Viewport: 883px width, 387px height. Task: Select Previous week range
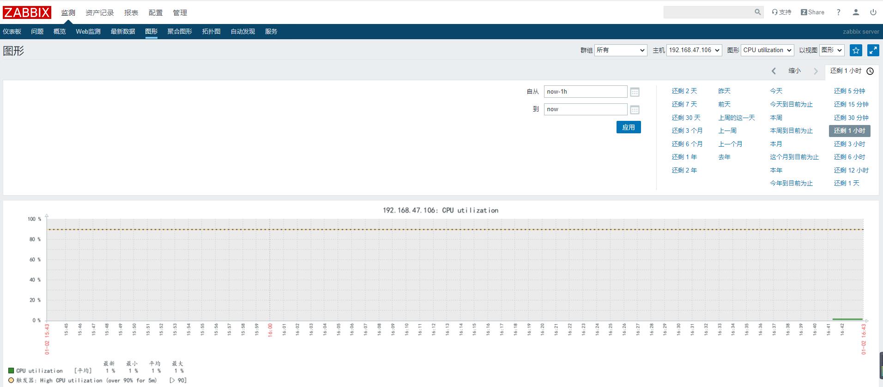pos(727,131)
